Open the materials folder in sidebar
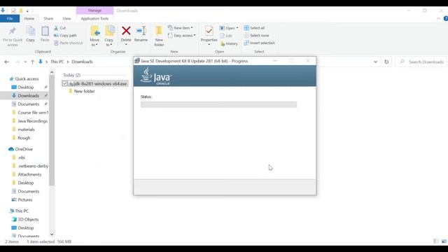Image resolution: width=448 pixels, height=252 pixels. coord(26,129)
